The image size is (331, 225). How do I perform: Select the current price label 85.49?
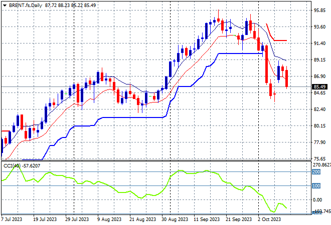click(319, 86)
